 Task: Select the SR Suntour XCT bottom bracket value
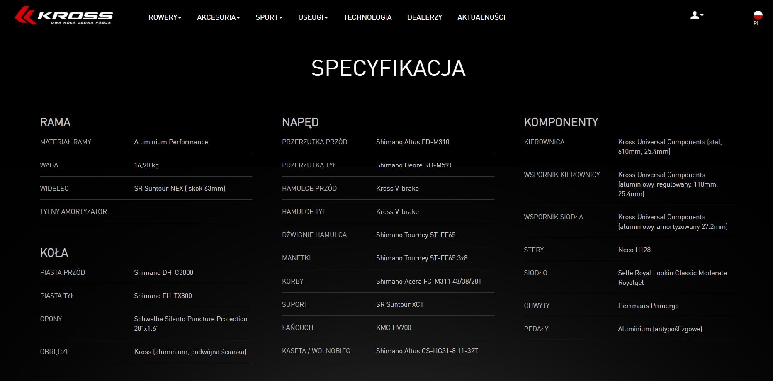(400, 304)
